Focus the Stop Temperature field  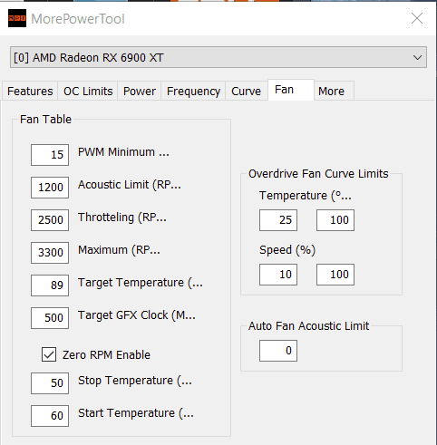pyautogui.click(x=50, y=383)
